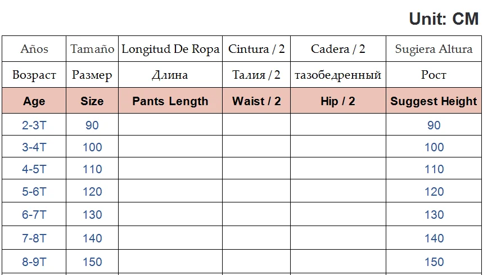Select the '5-6T' age cell
Image resolution: width=483 pixels, height=275 pixels.
[x=34, y=192]
